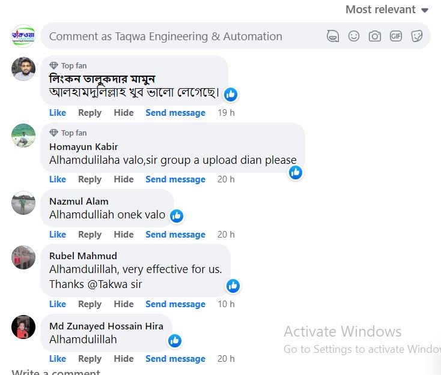Open the sticker picker icon
This screenshot has width=441, height=375.
coord(416,36)
